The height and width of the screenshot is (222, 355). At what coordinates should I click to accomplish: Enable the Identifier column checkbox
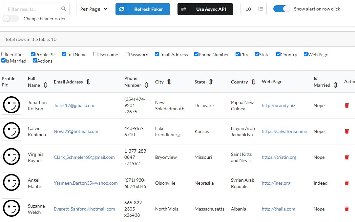(x=3, y=54)
